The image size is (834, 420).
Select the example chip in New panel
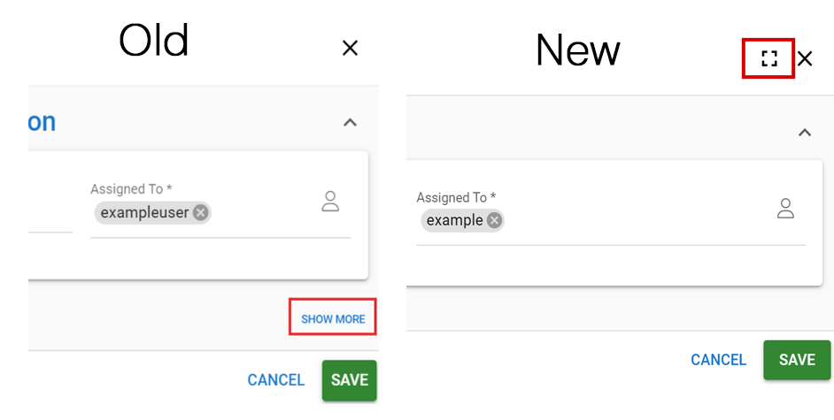[x=454, y=220]
